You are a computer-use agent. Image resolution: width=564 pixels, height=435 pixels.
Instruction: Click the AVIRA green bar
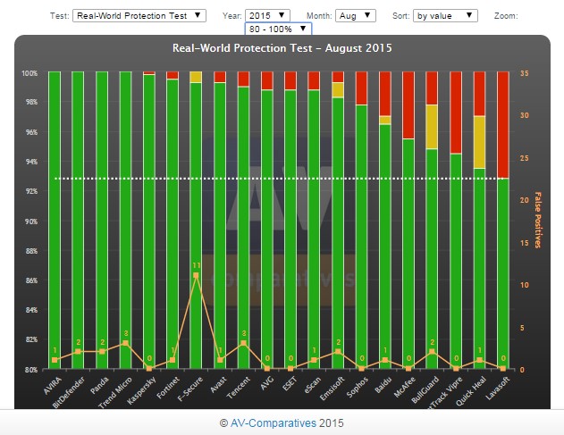coord(55,220)
